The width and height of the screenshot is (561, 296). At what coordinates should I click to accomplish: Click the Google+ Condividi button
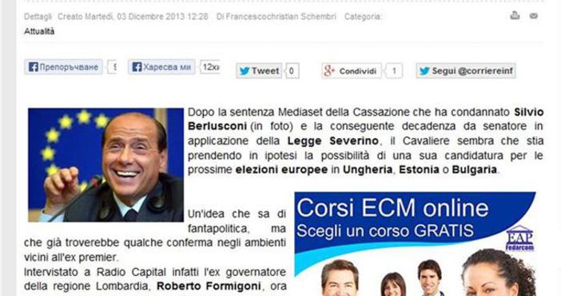click(x=352, y=71)
